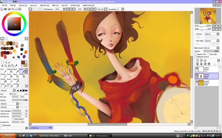Screen dimensions: 222x138
Task: Select the Lasso selection tool
Action: (x=6, y=63)
